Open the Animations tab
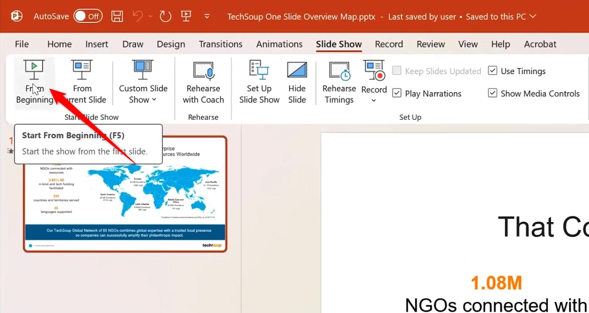Screen dimensions: 589x313 pos(279,44)
